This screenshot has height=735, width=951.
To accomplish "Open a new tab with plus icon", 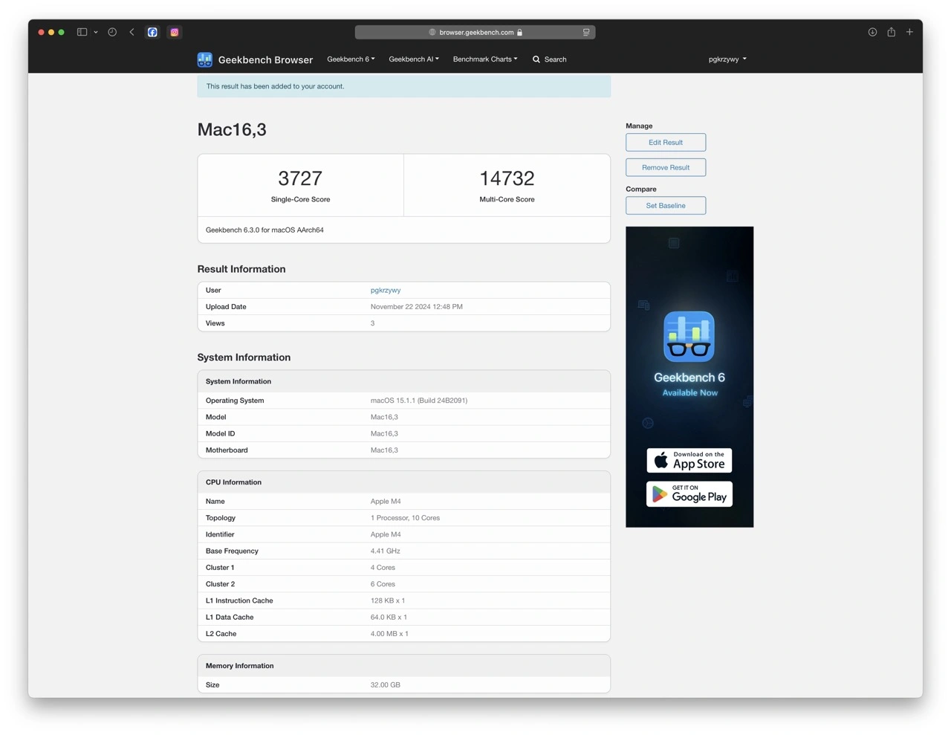I will click(x=909, y=32).
